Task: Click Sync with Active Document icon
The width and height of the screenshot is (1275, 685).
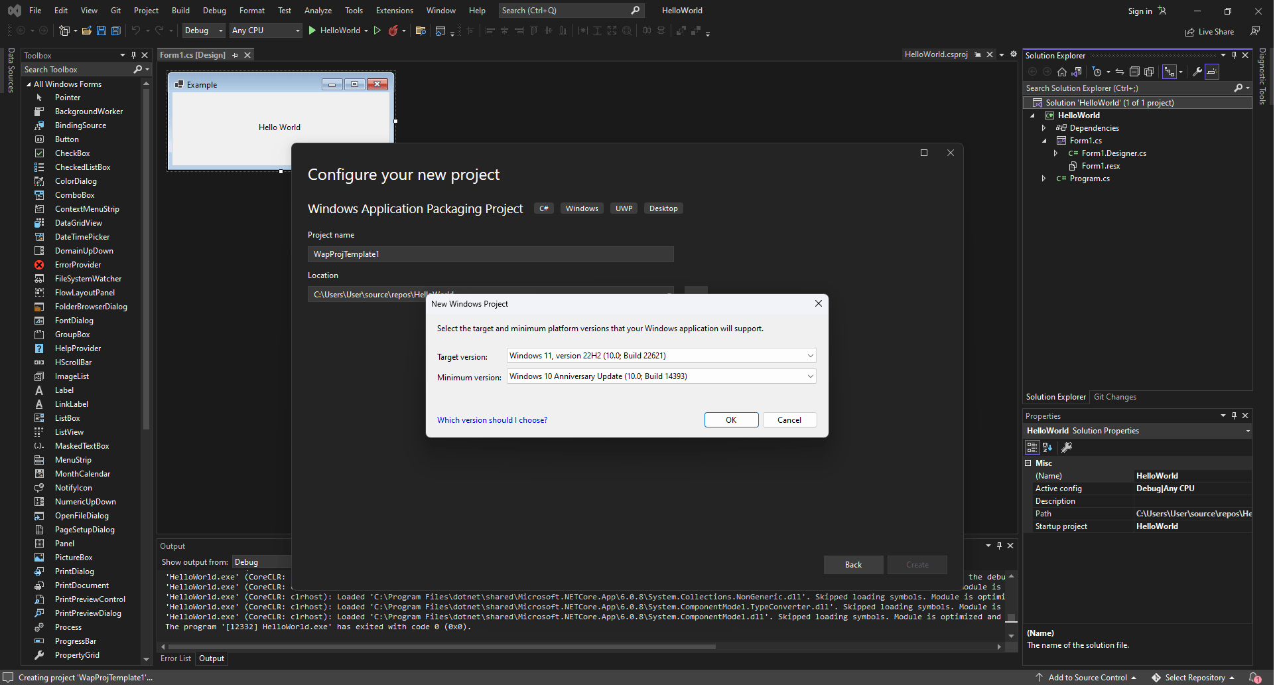Action: click(1120, 72)
